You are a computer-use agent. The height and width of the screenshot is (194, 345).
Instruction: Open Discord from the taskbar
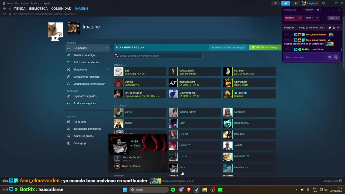click(x=181, y=190)
